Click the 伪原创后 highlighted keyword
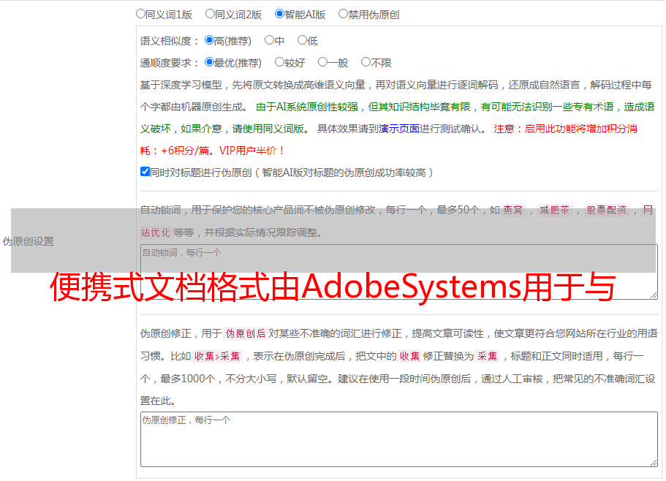Image resolution: width=666 pixels, height=481 pixels. click(246, 333)
